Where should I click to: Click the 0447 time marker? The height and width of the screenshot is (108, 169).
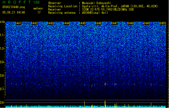114,23
